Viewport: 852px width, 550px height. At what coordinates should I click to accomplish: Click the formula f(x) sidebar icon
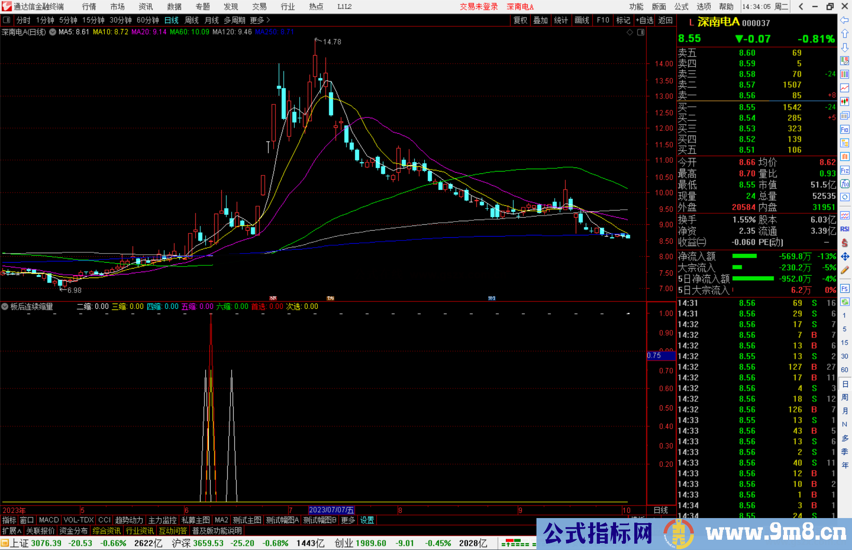(x=845, y=184)
